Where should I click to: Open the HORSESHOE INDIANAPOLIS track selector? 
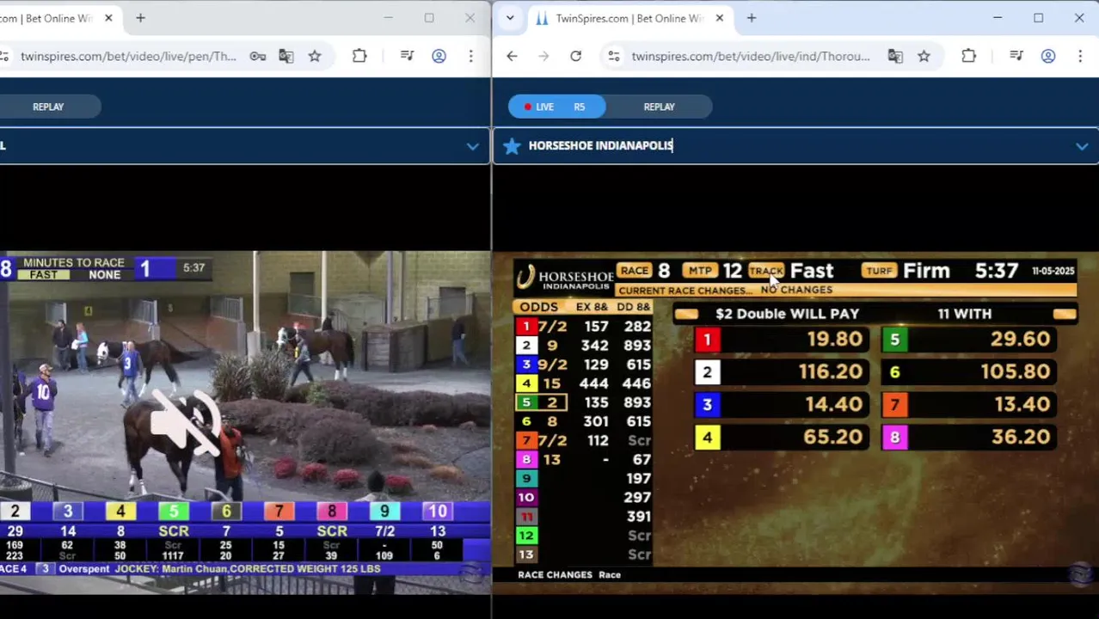(795, 145)
